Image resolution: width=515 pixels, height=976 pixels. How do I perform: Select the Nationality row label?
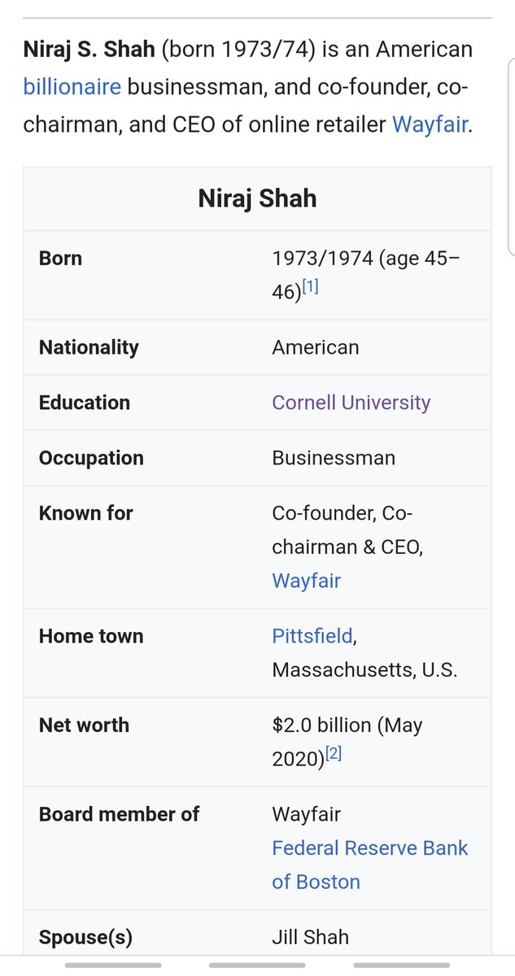(89, 347)
